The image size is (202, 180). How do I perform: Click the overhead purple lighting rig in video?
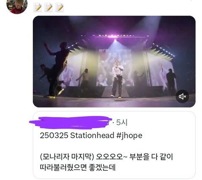point(114,36)
